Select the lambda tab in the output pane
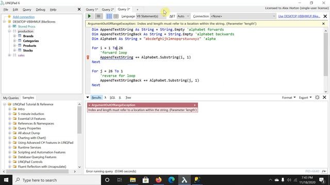Screen dimensions: 330x185 [x=105, y=97]
